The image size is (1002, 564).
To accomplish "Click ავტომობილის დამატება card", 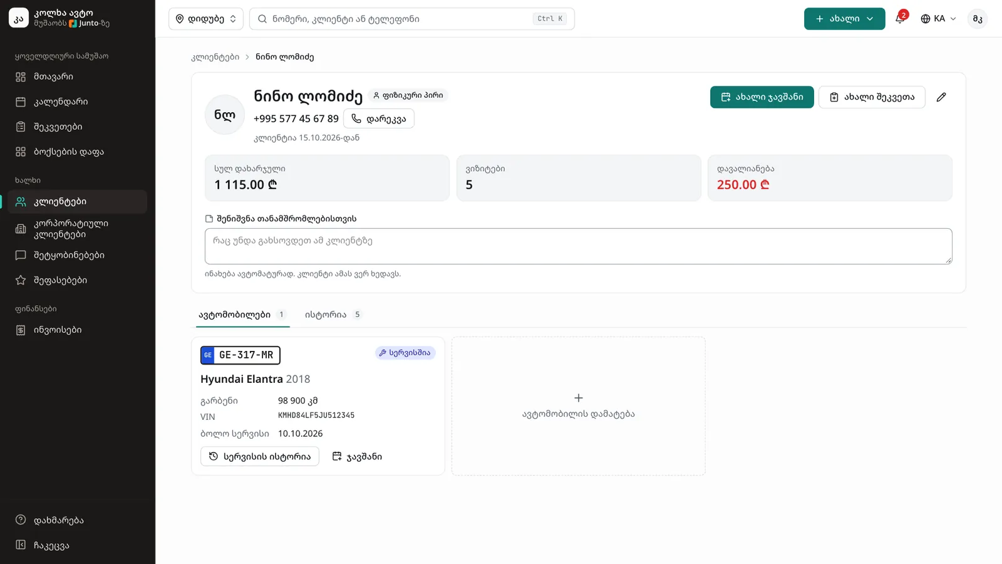I will tap(579, 406).
